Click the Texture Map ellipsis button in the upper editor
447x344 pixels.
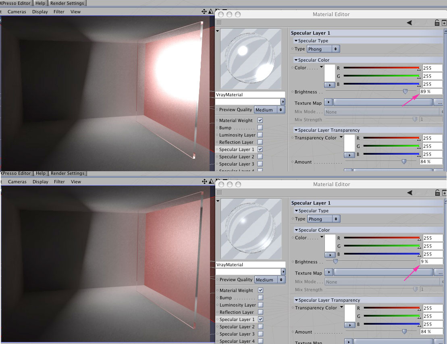(440, 102)
